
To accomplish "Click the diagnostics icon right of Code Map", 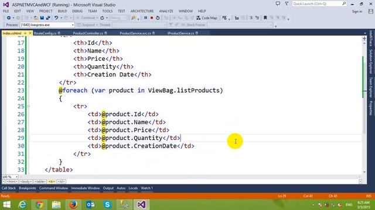I will coord(224,18).
